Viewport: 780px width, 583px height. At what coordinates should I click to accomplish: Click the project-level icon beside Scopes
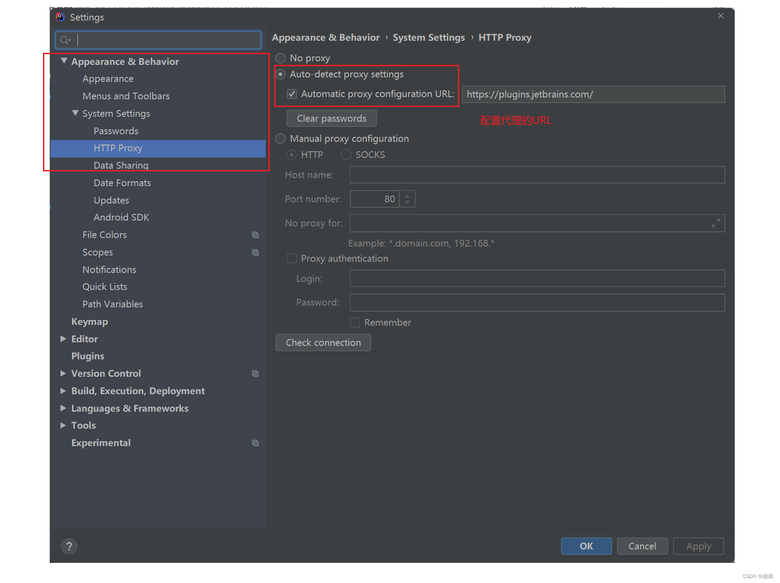coord(255,252)
